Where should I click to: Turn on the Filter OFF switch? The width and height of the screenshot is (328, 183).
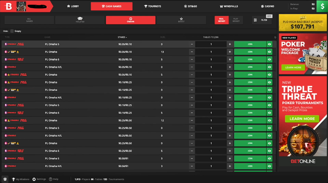269,16
